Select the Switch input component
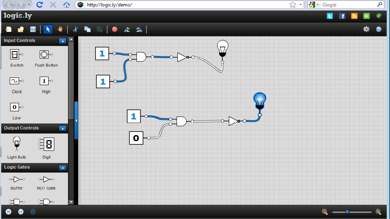This screenshot has width=390, height=219. (17, 58)
